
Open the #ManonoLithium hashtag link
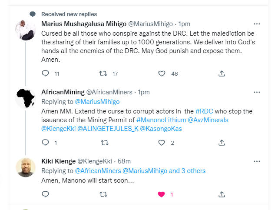point(161,120)
